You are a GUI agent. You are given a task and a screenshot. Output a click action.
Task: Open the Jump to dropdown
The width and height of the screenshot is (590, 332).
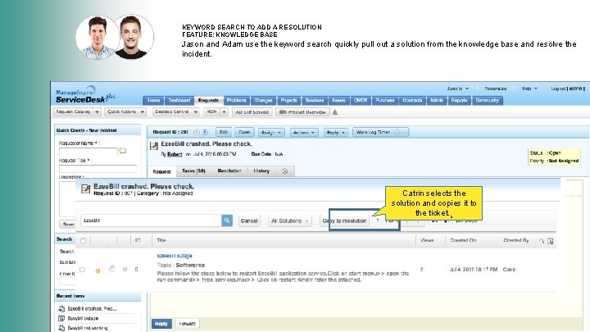click(x=457, y=89)
